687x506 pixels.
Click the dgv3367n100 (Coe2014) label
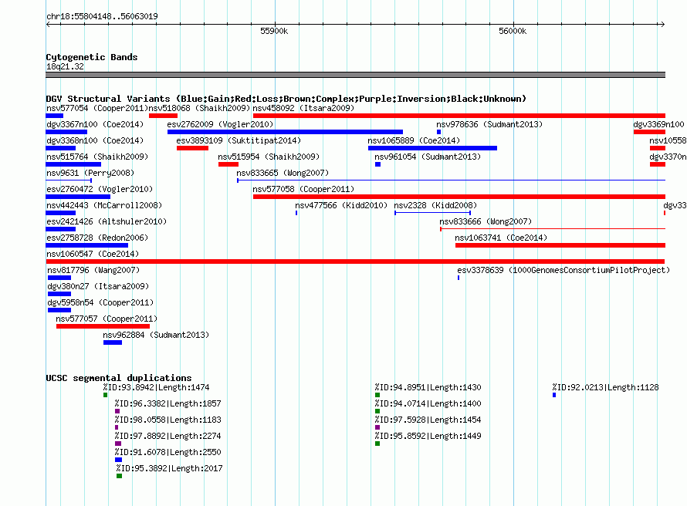(95, 124)
